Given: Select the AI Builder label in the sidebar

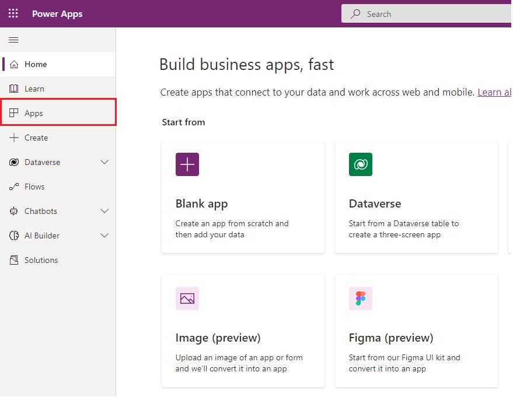Looking at the screenshot, I should 42,236.
